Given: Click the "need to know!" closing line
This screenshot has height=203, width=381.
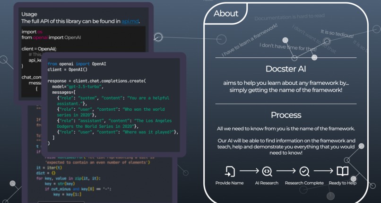Looking at the screenshot, I should (286, 153).
